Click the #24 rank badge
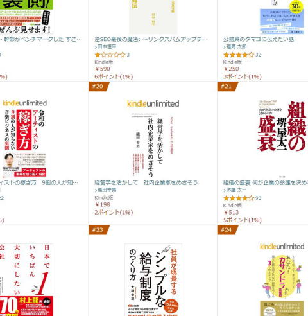 227,230
